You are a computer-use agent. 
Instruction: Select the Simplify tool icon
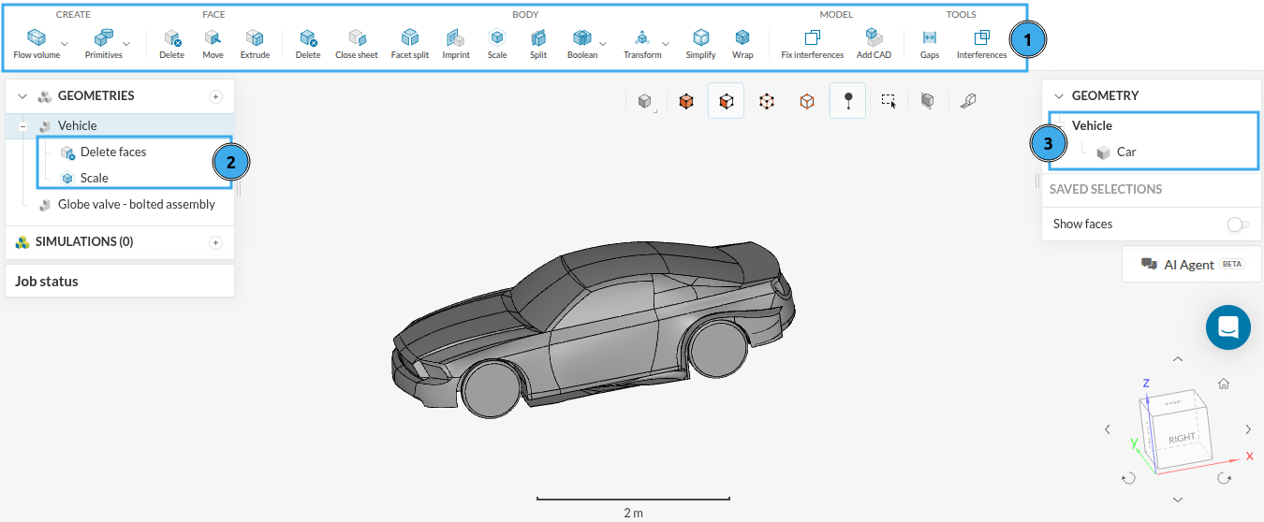click(700, 38)
